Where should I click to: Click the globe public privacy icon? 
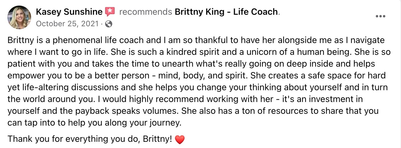point(109,24)
